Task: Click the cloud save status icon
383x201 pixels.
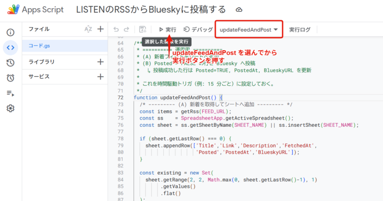Action: pyautogui.click(x=239, y=10)
